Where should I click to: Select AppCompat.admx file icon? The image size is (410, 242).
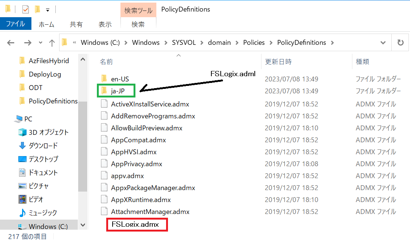pos(104,140)
